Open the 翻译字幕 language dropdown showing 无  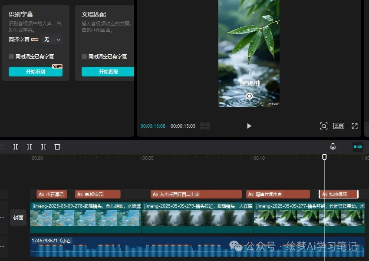[52, 40]
